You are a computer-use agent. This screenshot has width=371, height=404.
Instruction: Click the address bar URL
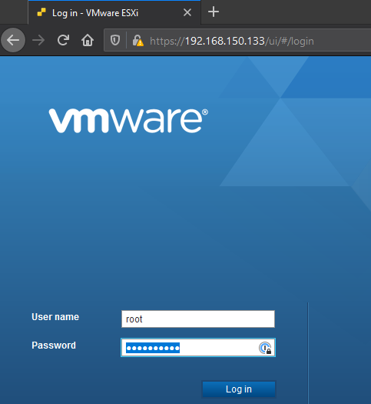pyautogui.click(x=232, y=41)
